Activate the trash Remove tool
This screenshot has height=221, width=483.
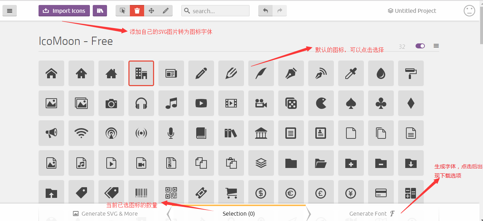click(x=137, y=11)
